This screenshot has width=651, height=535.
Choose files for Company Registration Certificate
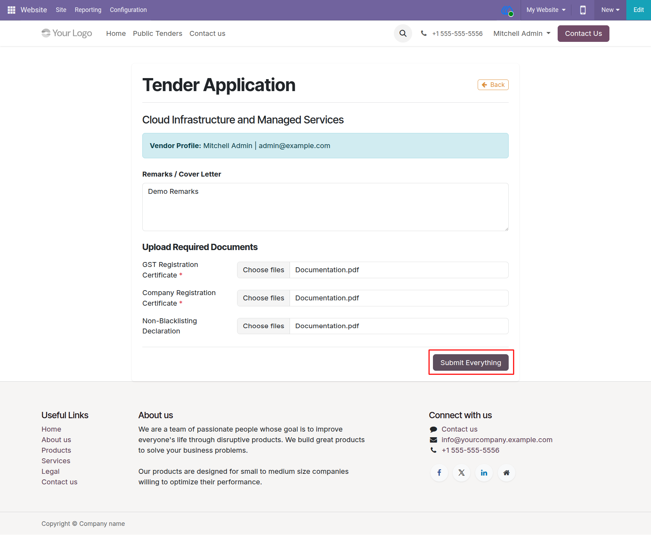(x=263, y=298)
